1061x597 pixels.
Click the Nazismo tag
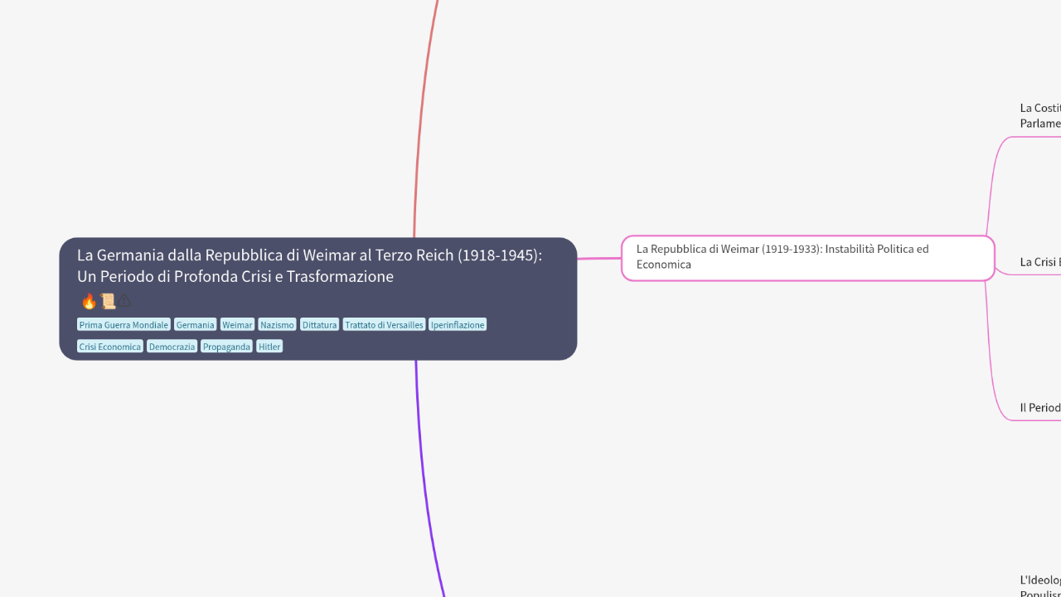point(277,325)
